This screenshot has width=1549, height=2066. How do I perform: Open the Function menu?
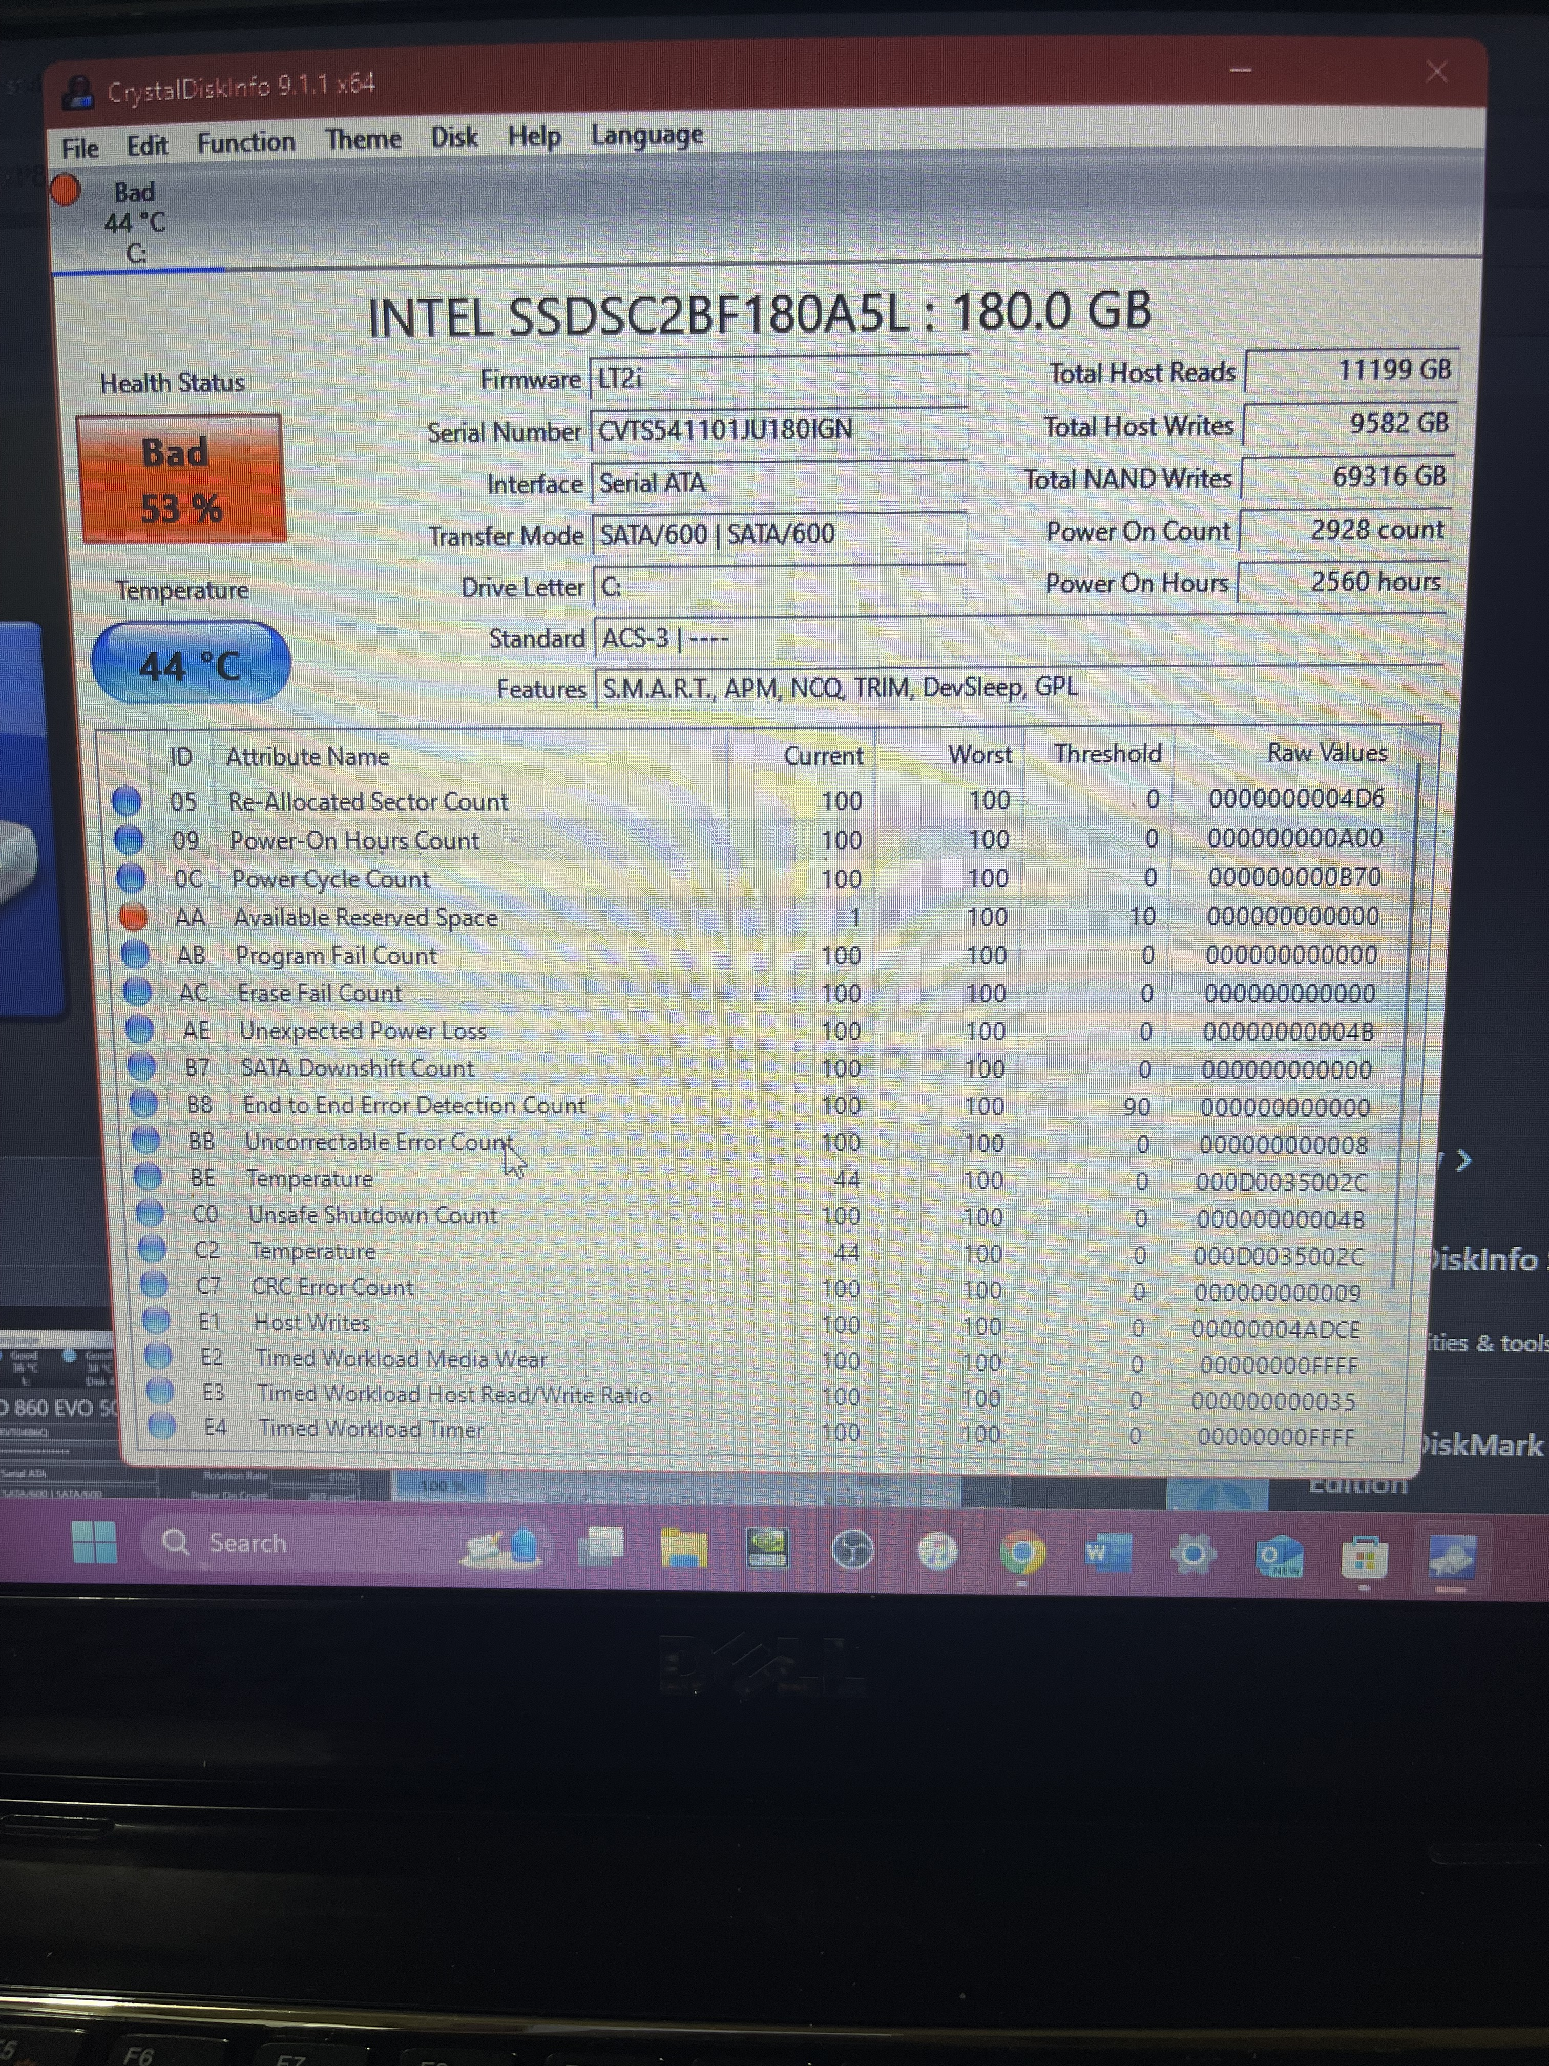click(245, 143)
